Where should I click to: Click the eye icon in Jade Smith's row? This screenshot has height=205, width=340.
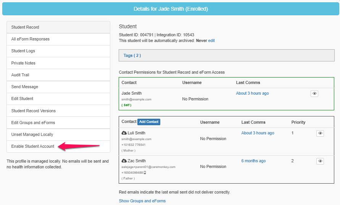314,94
